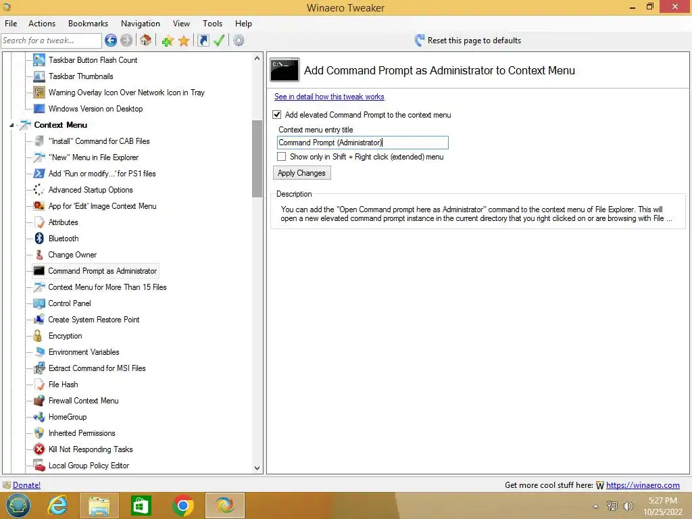This screenshot has width=692, height=519.
Task: Open the bookmarks yellow star icon
Action: pos(184,41)
